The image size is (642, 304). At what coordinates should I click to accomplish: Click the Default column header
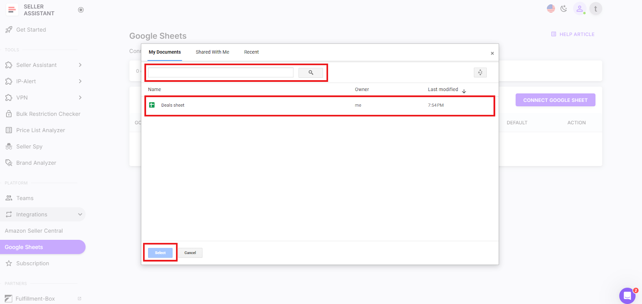click(517, 123)
